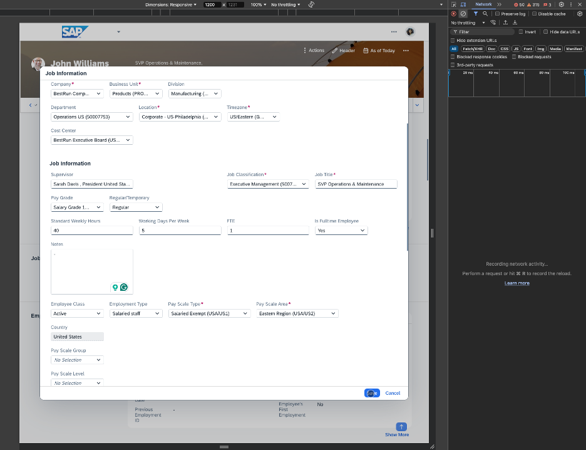
Task: Check Blocked requests checkbox
Action: click(514, 57)
